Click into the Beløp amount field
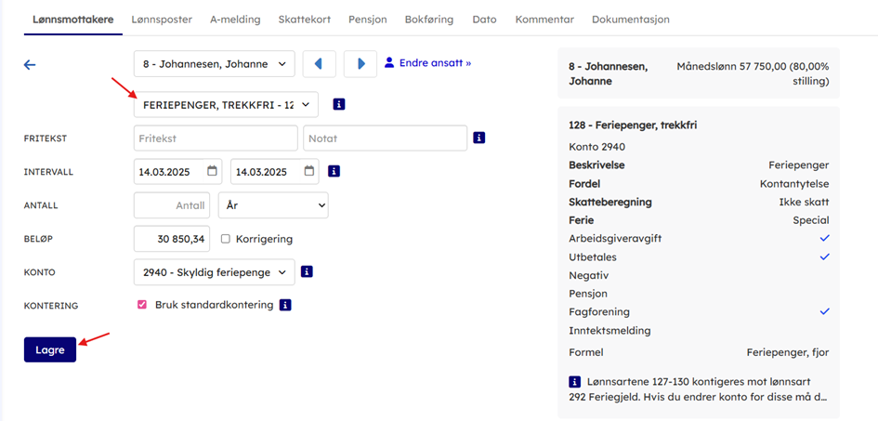This screenshot has height=421, width=878. [173, 239]
